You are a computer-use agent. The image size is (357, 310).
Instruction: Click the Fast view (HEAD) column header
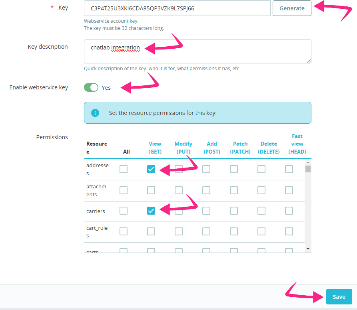click(297, 144)
